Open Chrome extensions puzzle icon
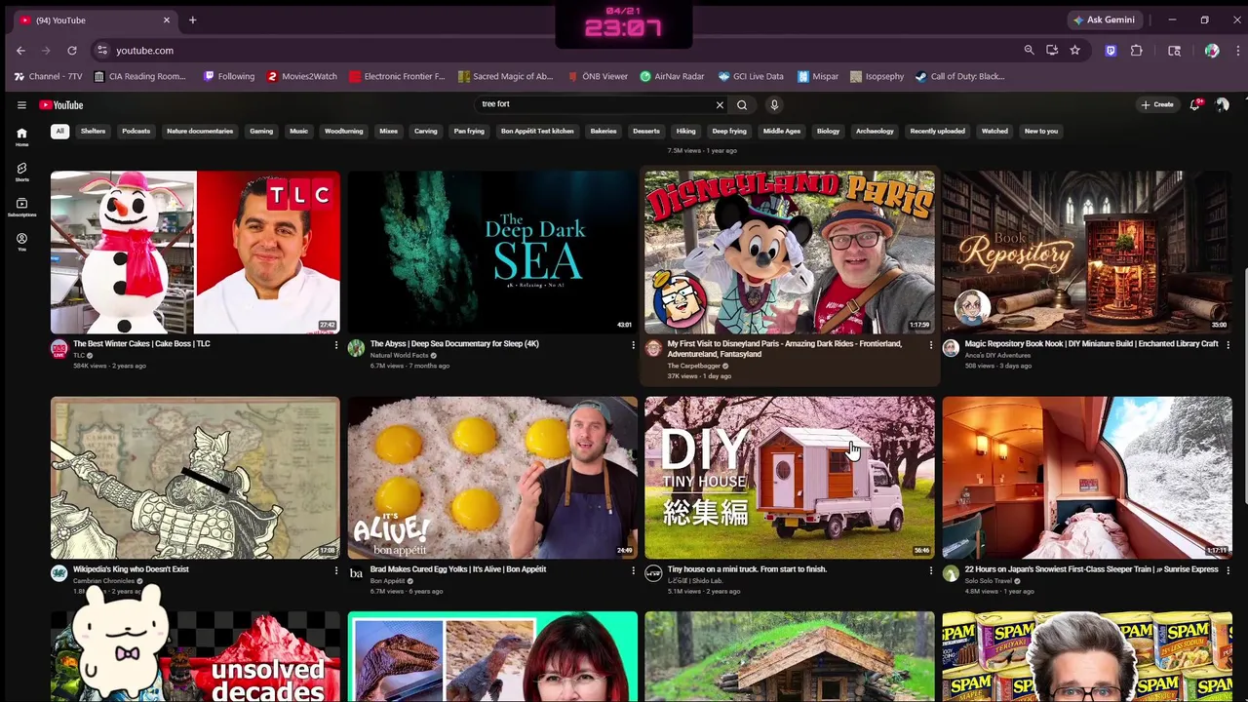This screenshot has width=1248, height=702. [1137, 51]
